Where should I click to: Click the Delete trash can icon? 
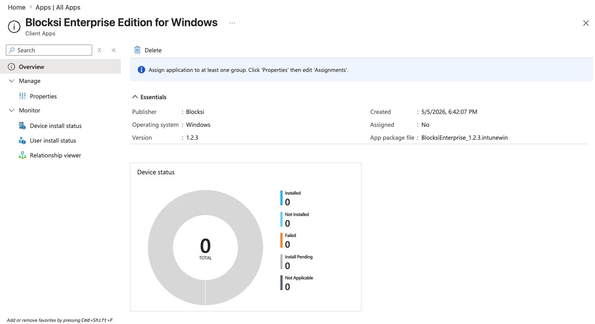tap(137, 50)
